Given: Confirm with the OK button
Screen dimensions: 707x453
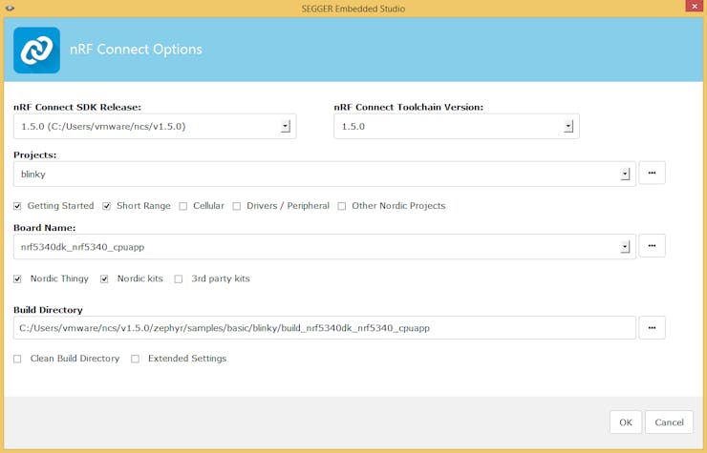Looking at the screenshot, I should coord(626,422).
